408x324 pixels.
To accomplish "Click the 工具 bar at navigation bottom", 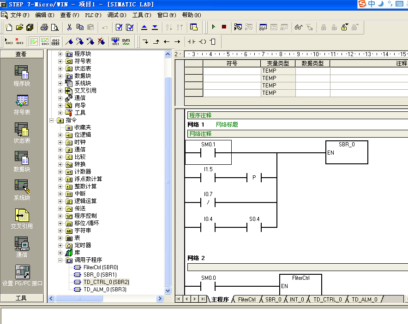I will tap(21, 298).
